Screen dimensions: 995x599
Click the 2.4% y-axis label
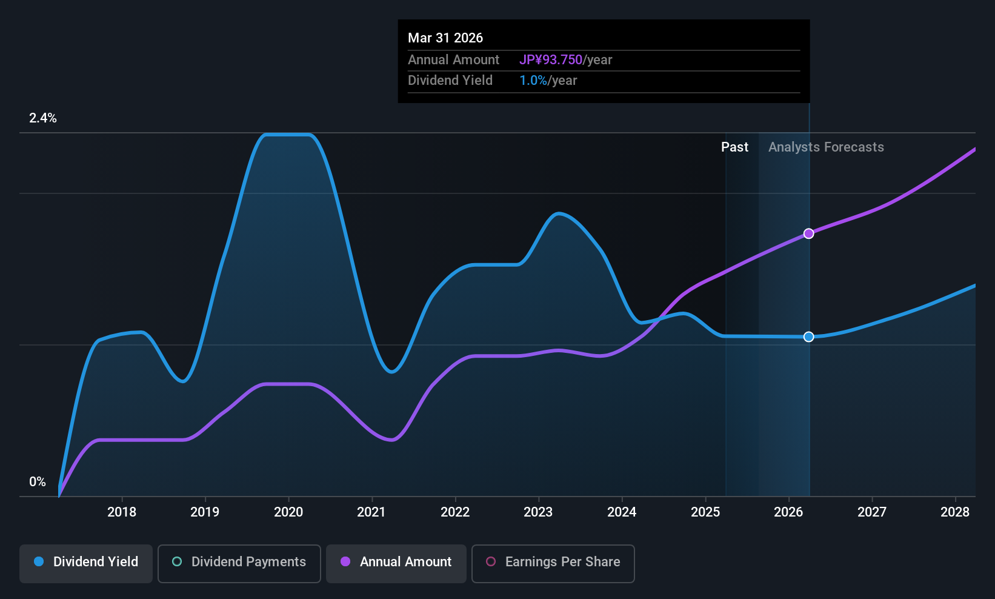43,118
